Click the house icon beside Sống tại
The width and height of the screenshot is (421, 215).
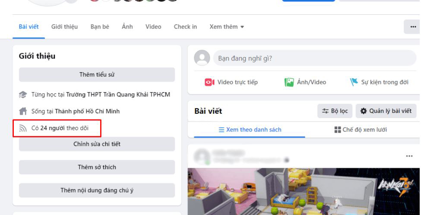(x=23, y=111)
